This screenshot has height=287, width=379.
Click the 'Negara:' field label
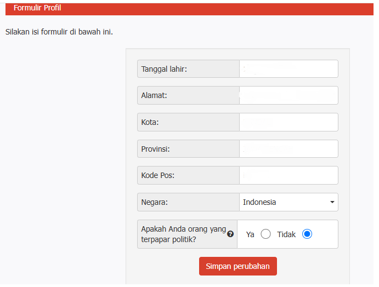pos(155,202)
